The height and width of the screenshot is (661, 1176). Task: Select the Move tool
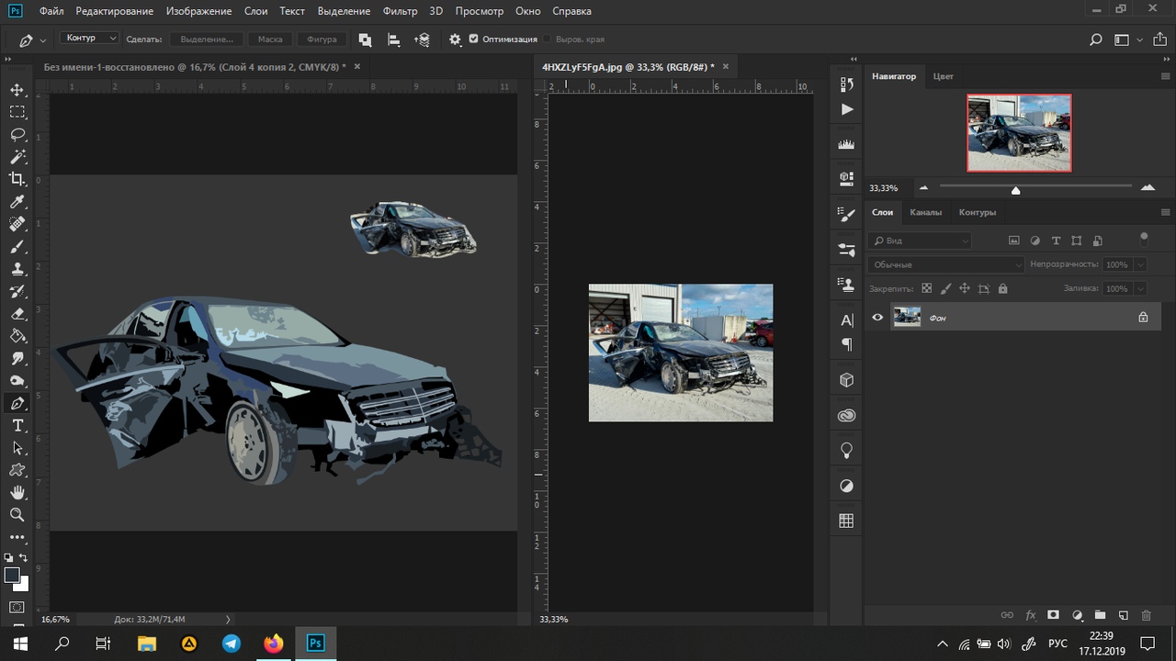[x=17, y=90]
